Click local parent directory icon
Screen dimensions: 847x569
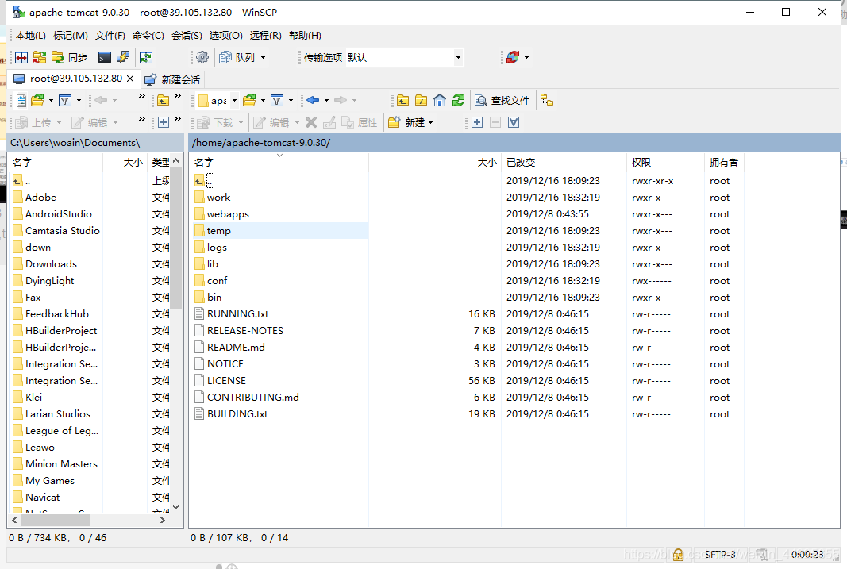164,101
